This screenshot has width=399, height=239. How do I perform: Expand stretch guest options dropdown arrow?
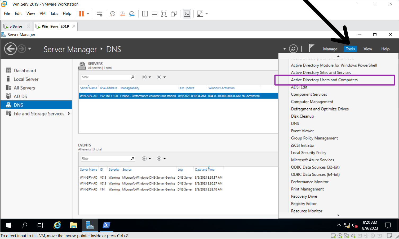[207, 14]
